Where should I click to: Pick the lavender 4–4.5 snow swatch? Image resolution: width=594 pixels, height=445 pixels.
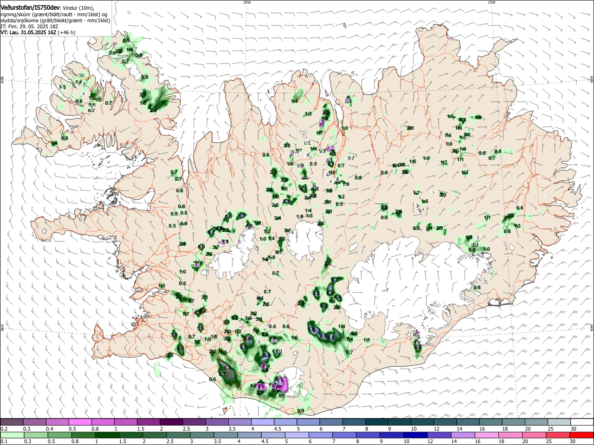pyautogui.click(x=263, y=422)
